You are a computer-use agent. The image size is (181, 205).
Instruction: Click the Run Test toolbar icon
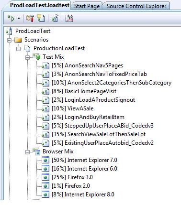point(11,19)
